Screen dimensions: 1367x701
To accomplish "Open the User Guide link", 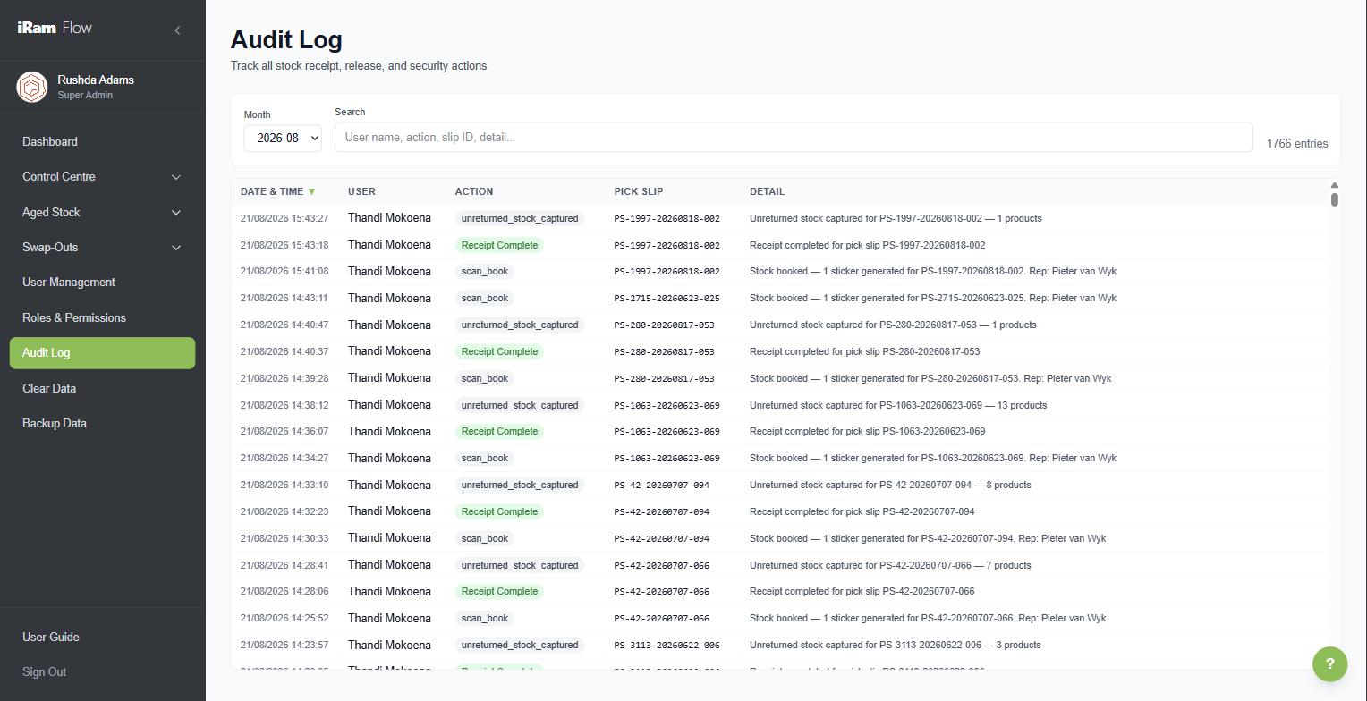I will pyautogui.click(x=51, y=638).
